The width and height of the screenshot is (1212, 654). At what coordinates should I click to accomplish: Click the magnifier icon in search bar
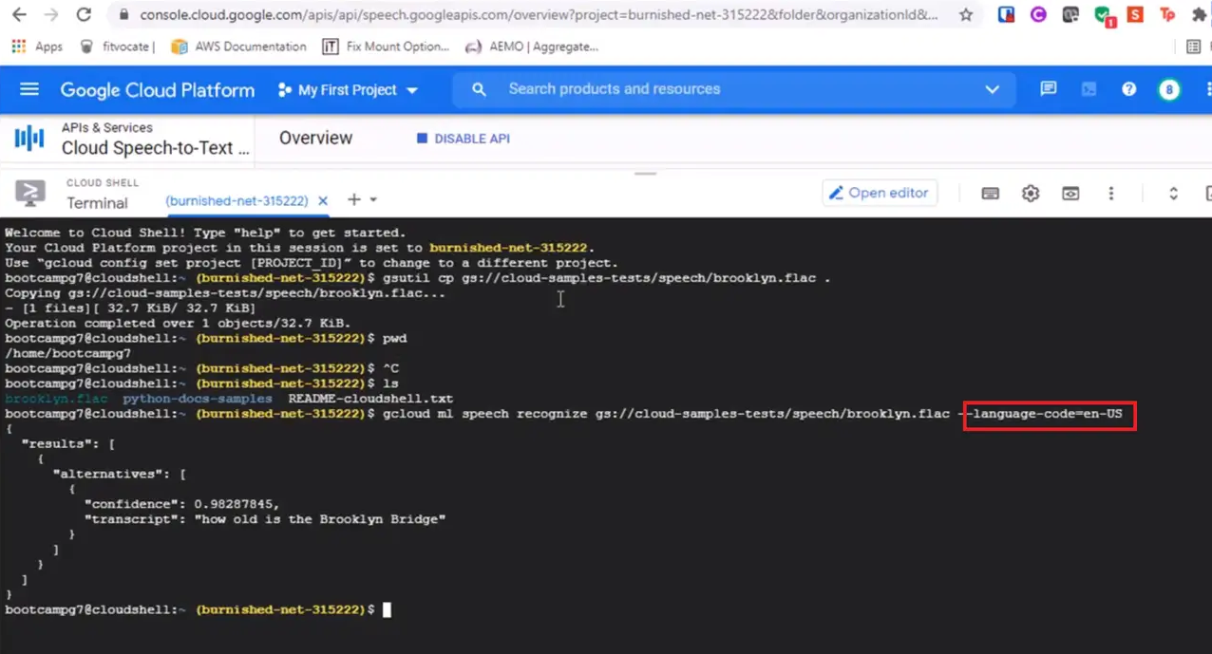tap(480, 89)
